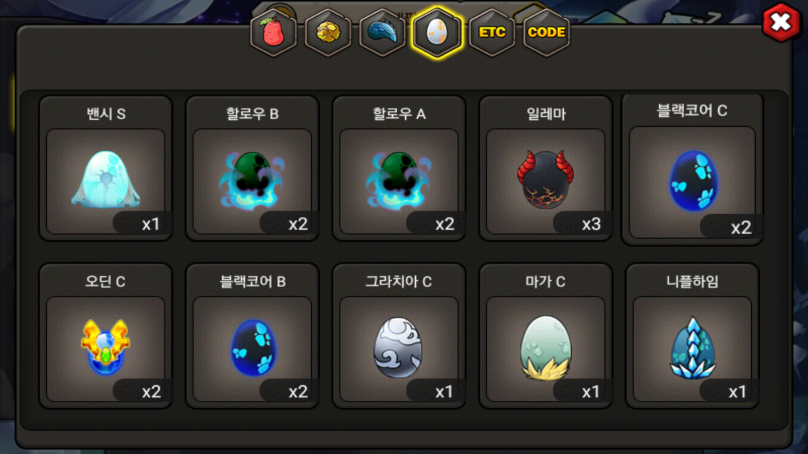The width and height of the screenshot is (808, 454).
Task: Pick the 할로우 A flaming egg
Action: click(x=399, y=169)
